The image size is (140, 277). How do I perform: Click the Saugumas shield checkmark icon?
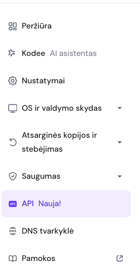coord(13,177)
